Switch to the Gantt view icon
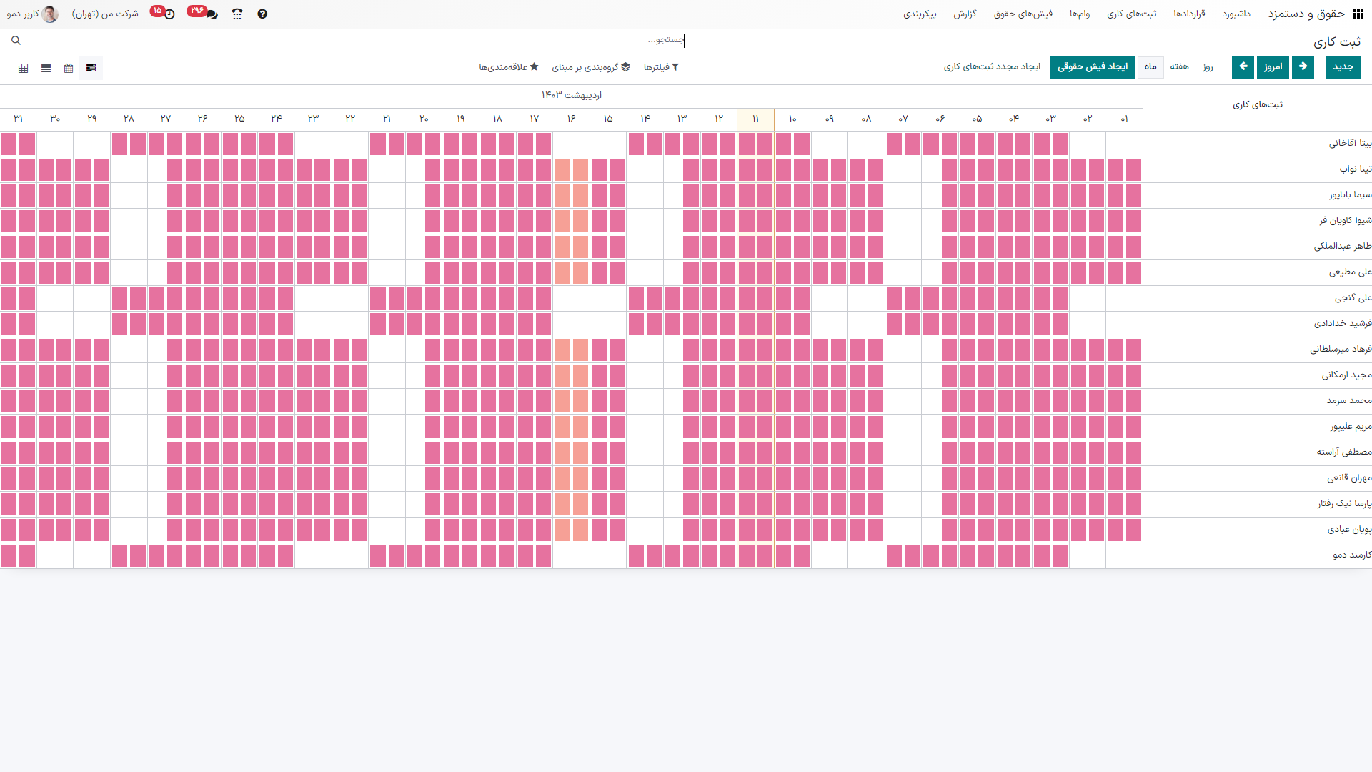This screenshot has width=1372, height=772. point(91,68)
